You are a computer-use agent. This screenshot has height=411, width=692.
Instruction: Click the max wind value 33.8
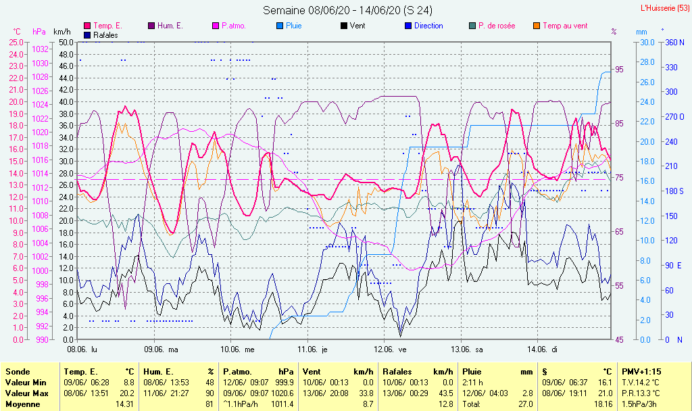[366, 393]
